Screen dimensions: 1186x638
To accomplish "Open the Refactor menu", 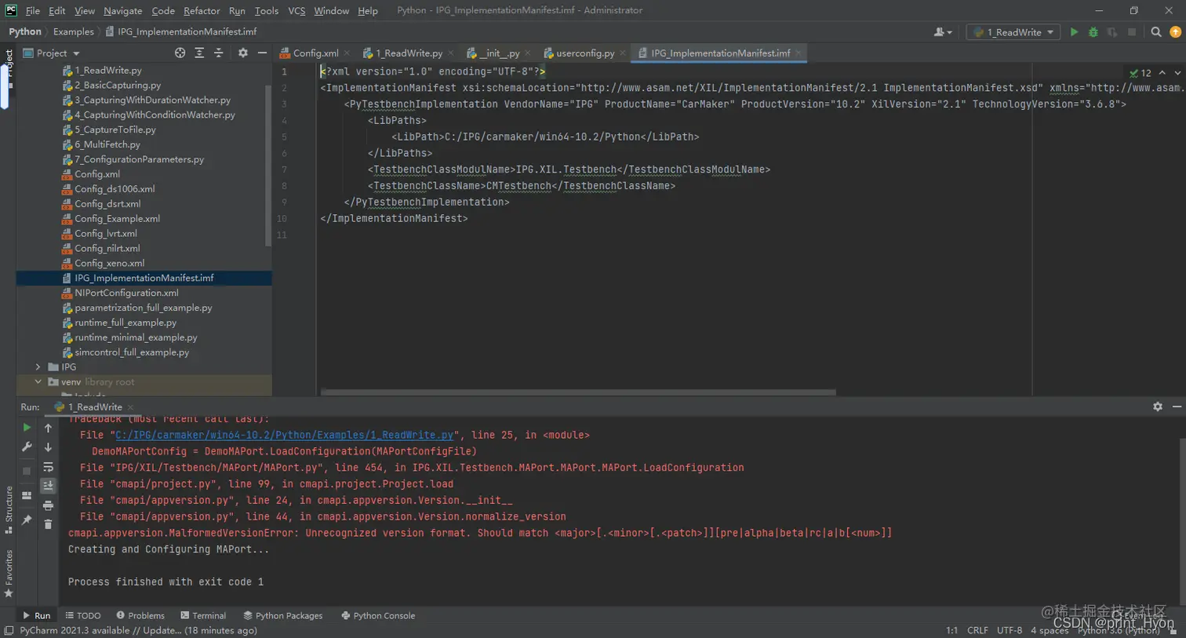I will 202,11.
